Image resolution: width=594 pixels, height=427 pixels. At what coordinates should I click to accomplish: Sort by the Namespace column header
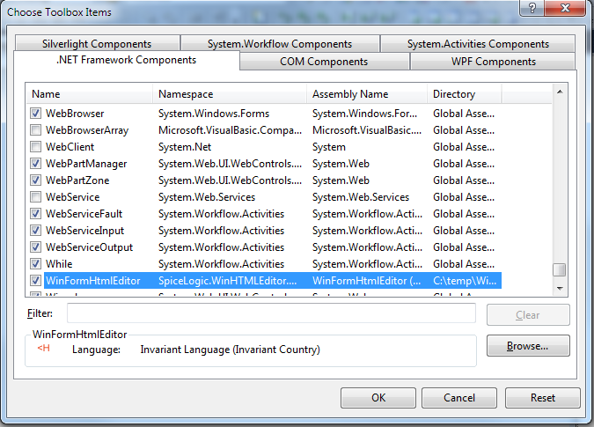point(231,93)
